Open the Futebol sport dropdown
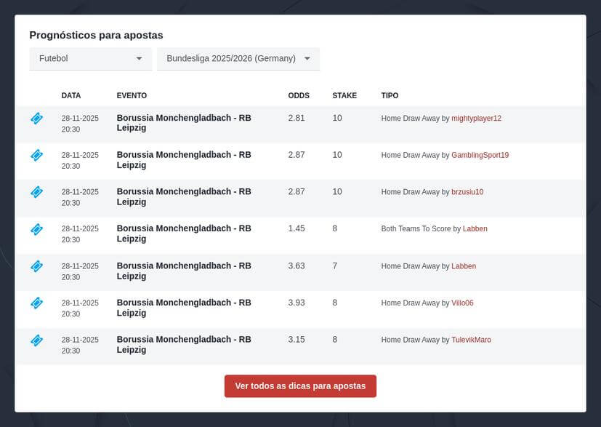Image resolution: width=601 pixels, height=427 pixels. click(x=90, y=58)
